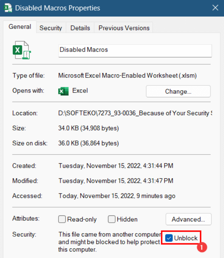Image resolution: width=224 pixels, height=258 pixels.
Task: Click the Modified timestamp 4:31:47 PM
Action: tap(116, 181)
